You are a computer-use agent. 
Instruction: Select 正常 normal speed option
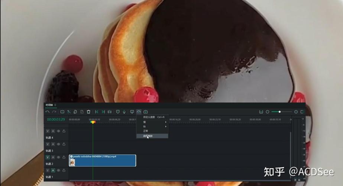[x=152, y=131]
